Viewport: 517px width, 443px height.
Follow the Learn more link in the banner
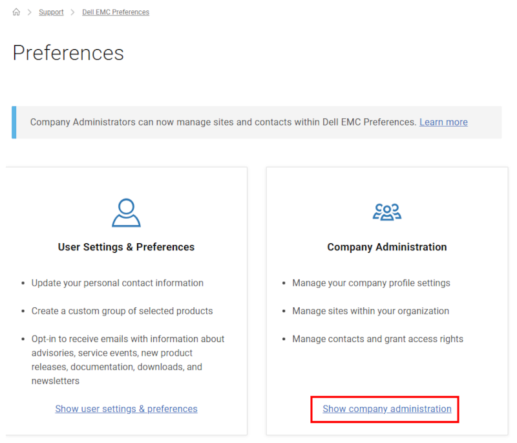click(x=443, y=122)
